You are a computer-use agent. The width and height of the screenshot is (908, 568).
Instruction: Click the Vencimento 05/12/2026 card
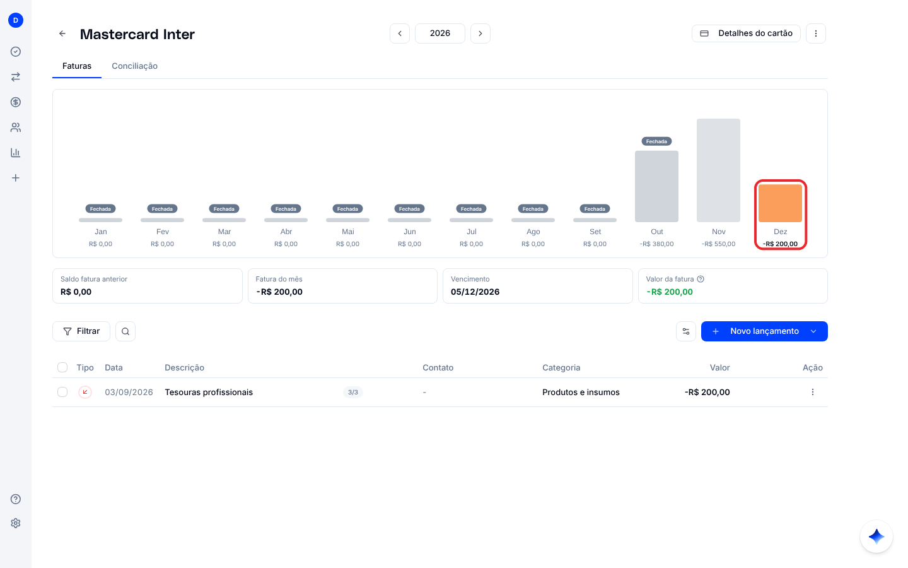538,286
